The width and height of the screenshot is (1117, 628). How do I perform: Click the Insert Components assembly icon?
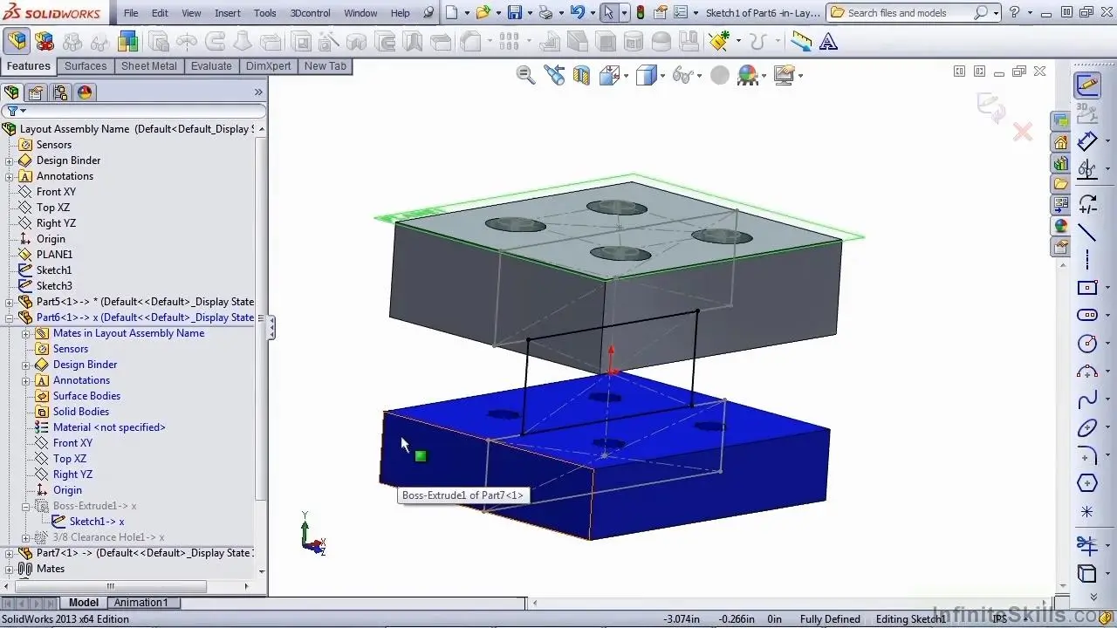click(x=45, y=41)
